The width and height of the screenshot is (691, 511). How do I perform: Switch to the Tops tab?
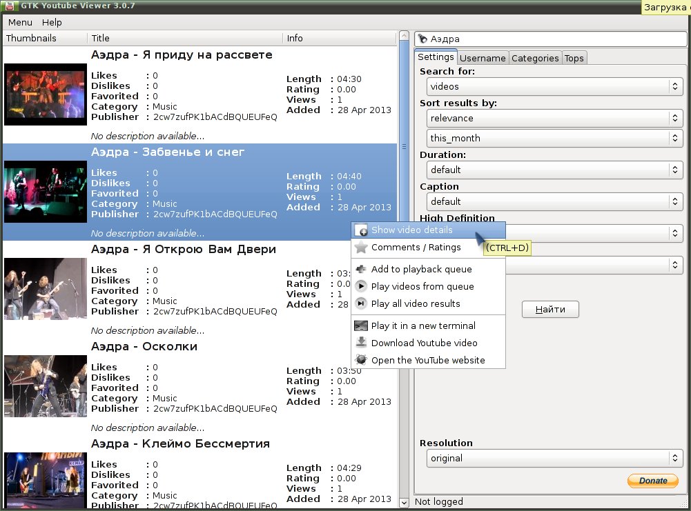[x=574, y=58]
